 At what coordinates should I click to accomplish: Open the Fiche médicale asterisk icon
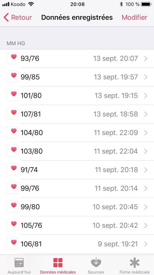(135, 262)
